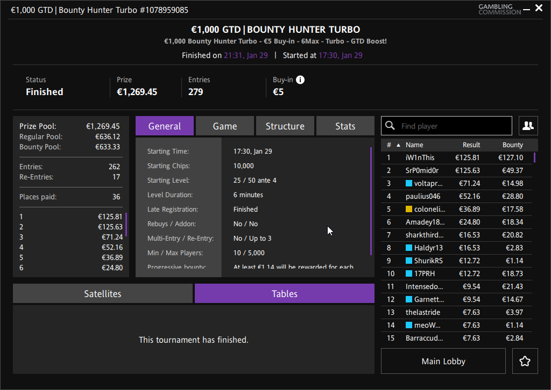Select player SrP0mid0r row
Image resolution: width=551 pixels, height=390 pixels.
(x=456, y=170)
